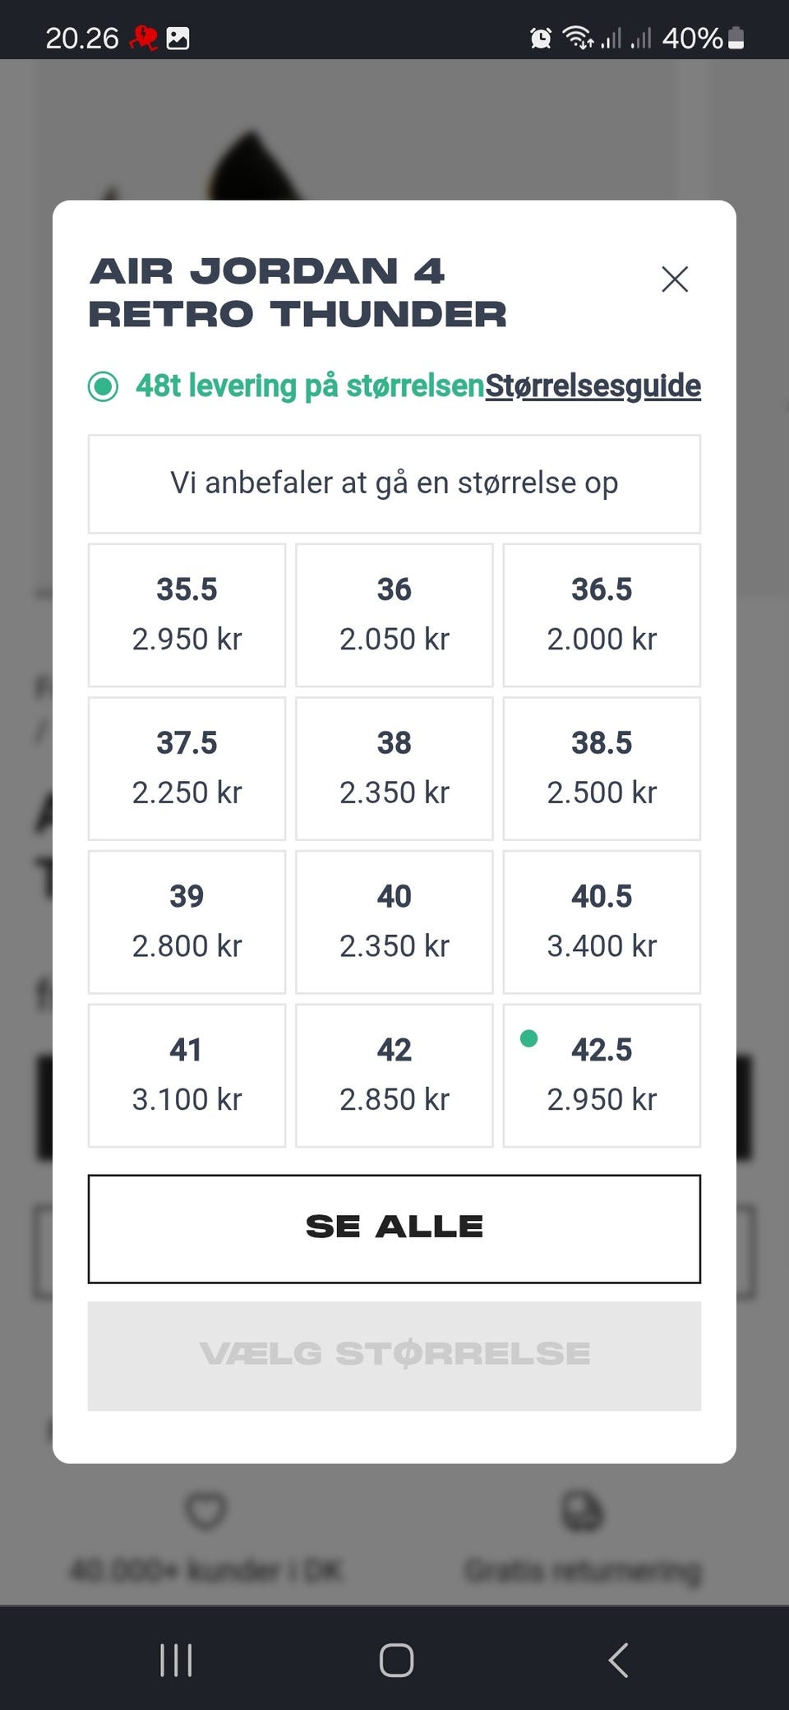Select size 40 for 2.350 kr

394,922
